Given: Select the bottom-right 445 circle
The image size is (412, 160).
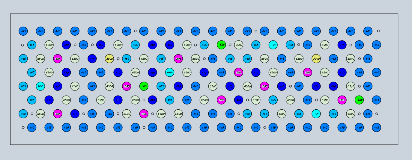Looking at the screenshot, I should [x=377, y=128].
